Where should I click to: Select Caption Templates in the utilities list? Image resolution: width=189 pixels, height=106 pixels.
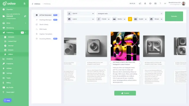point(46,34)
